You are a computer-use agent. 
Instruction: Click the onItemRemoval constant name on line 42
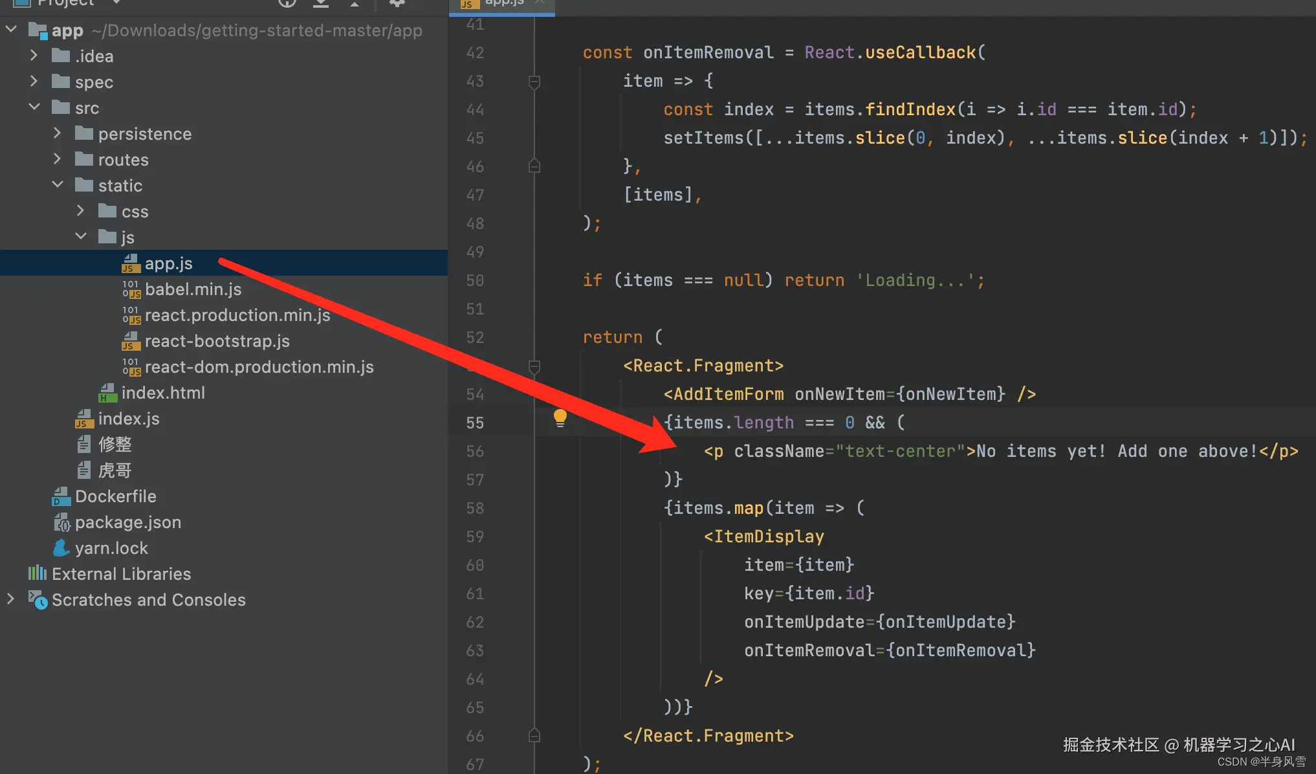tap(708, 53)
